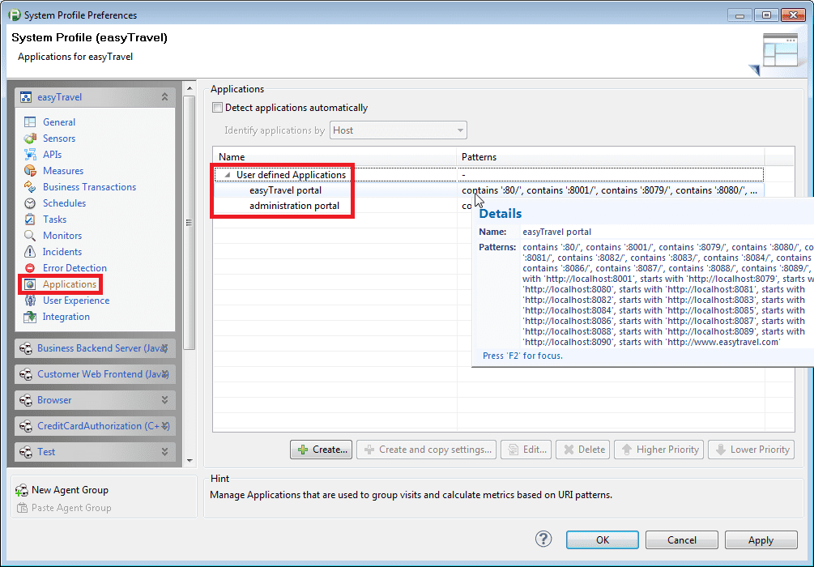Expand the Test section chevron

tap(164, 452)
